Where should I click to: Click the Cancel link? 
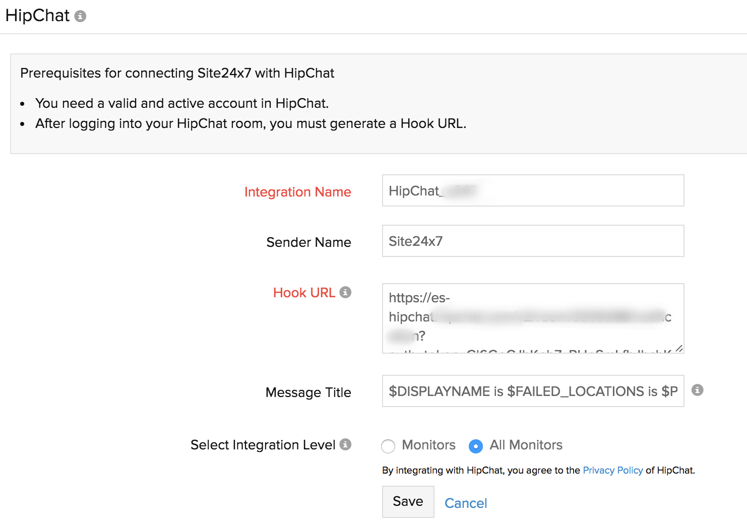(466, 503)
